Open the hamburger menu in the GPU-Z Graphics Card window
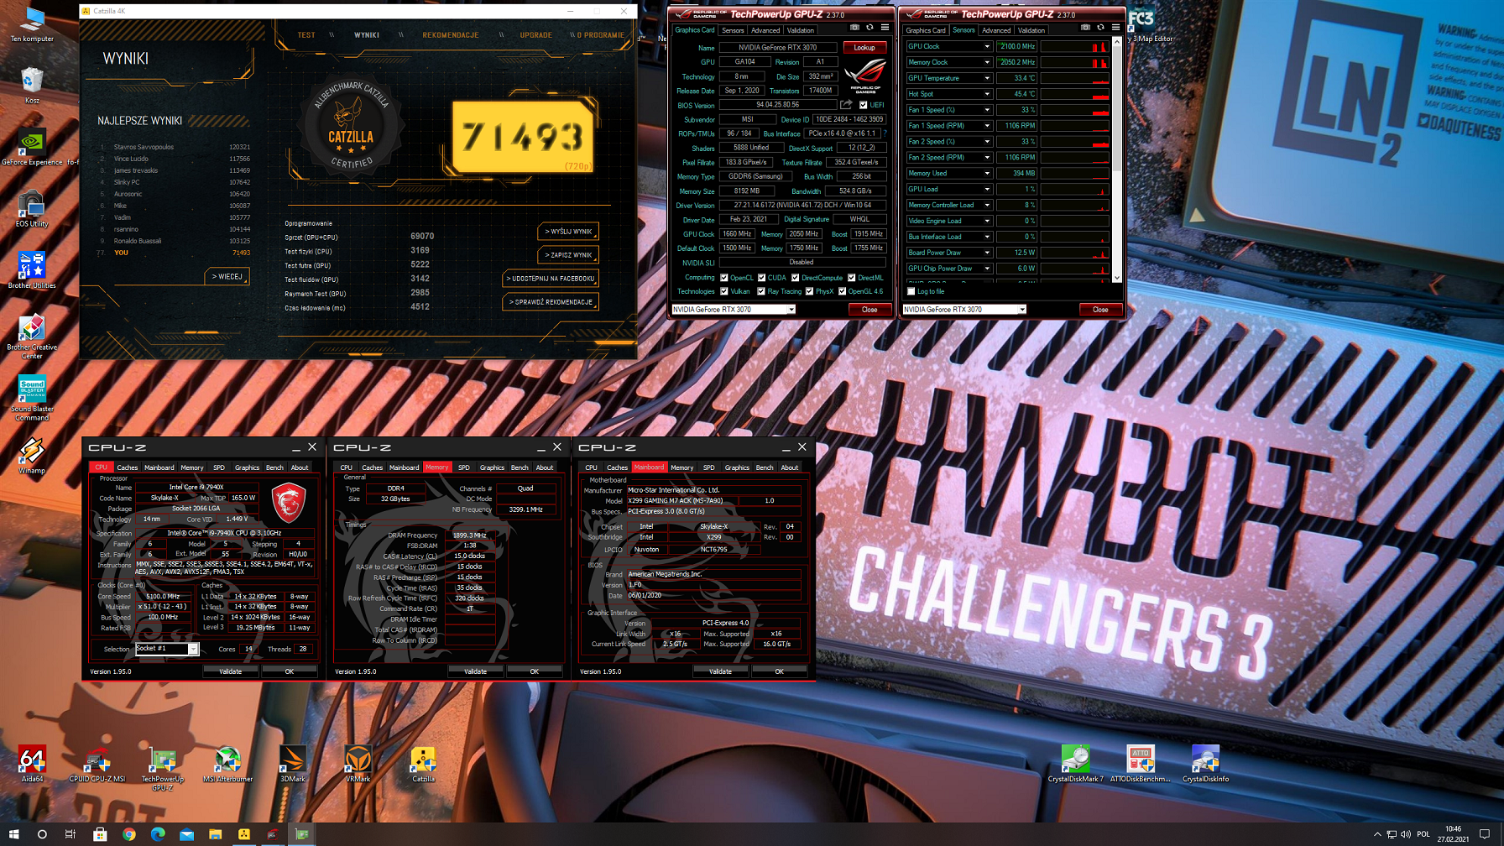The image size is (1504, 846). pyautogui.click(x=885, y=28)
